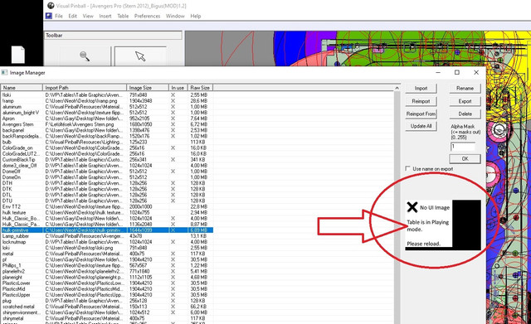531x324 pixels.
Task: Select the DomeOff image row
Action: point(107,172)
